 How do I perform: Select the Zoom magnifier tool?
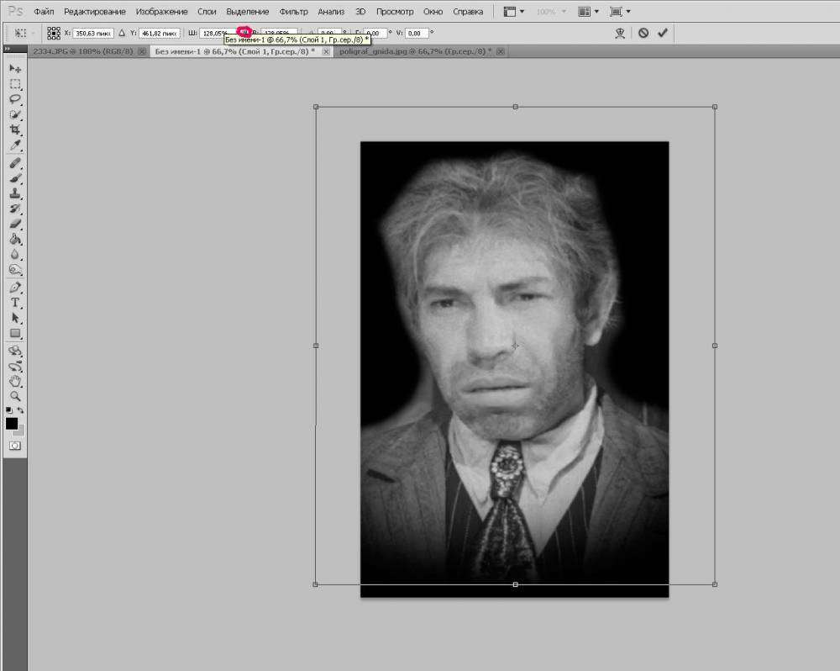(15, 396)
